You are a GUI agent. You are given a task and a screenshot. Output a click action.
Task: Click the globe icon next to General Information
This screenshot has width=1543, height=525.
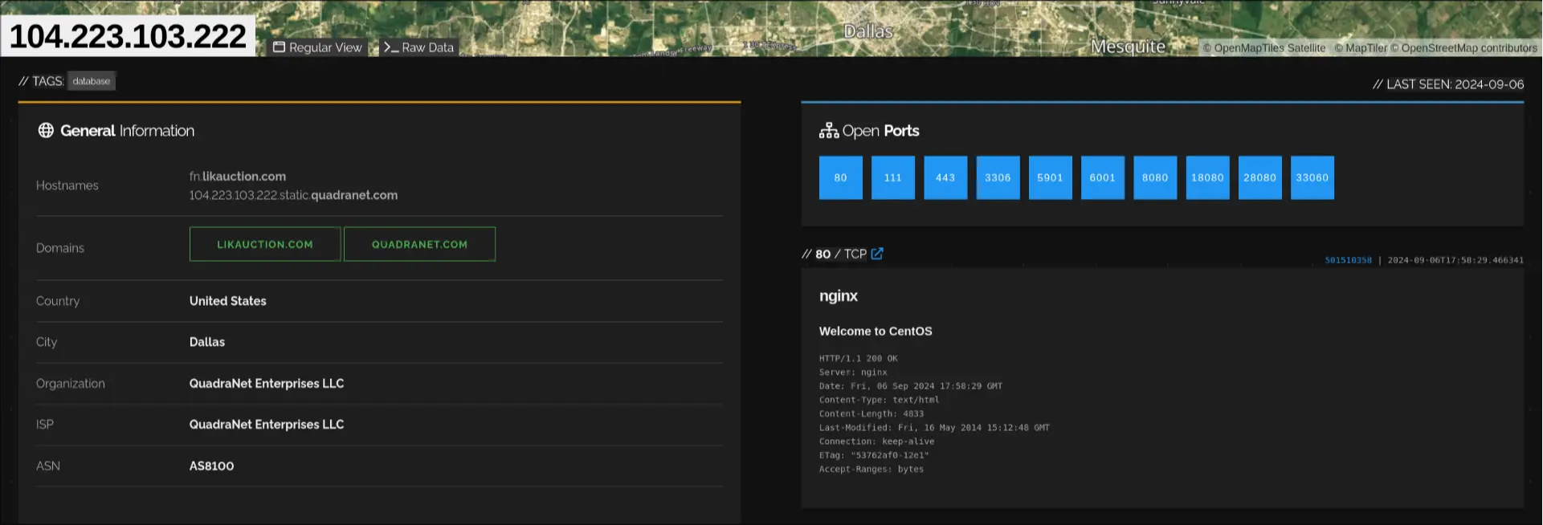pyautogui.click(x=46, y=131)
